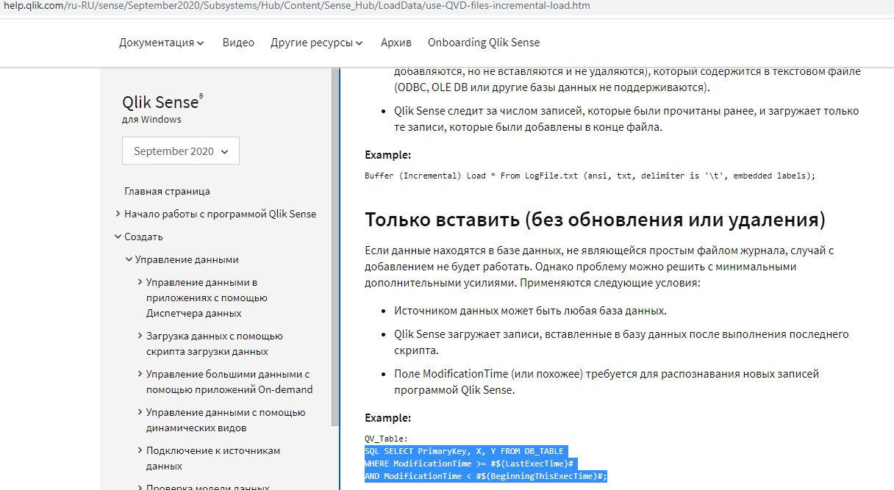This screenshot has height=490, width=894.
Task: Click bullet Qlik Sense загружает записи, вставленные
Action: point(621,342)
